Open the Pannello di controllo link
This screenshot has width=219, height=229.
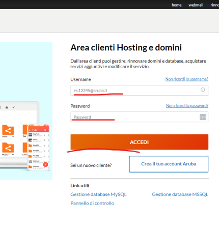[x=92, y=203]
